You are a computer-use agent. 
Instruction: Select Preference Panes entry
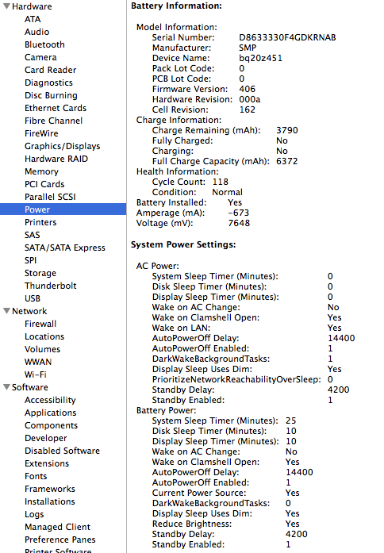[60, 540]
